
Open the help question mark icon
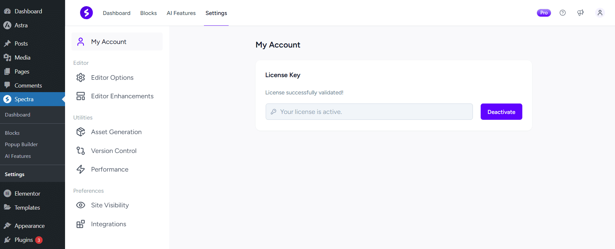pos(563,13)
